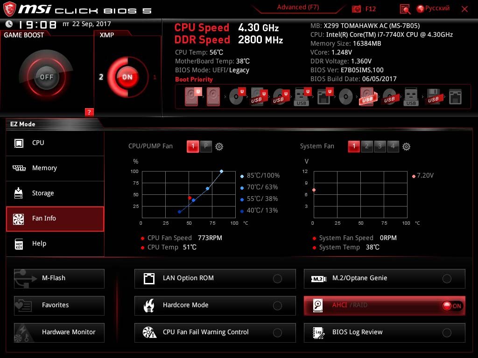This screenshot has width=478, height=358.
Task: Choose the last boot device, legacy network
Action: point(455,97)
